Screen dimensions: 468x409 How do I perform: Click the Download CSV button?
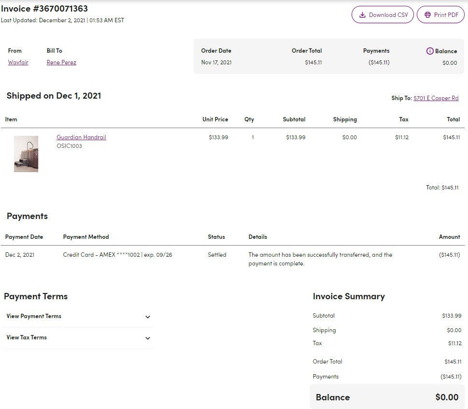pyautogui.click(x=383, y=15)
